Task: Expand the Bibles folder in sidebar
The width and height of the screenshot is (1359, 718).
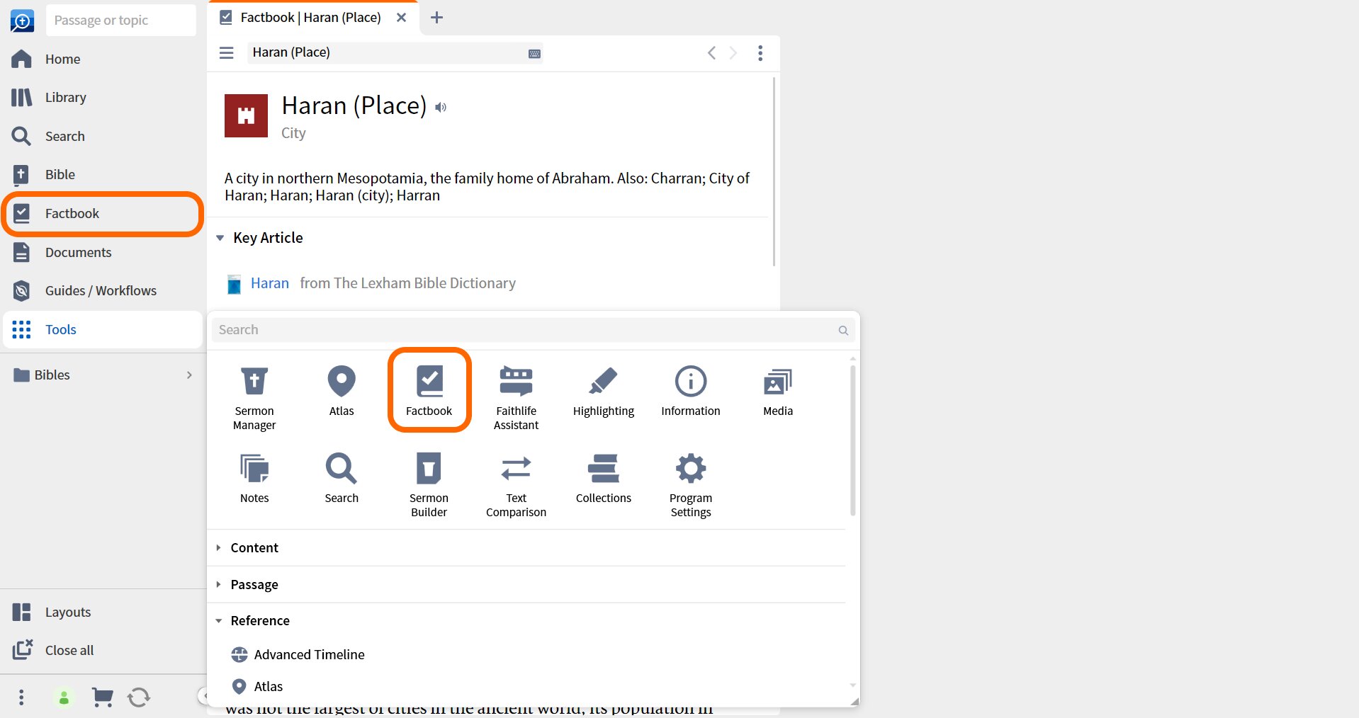Action: point(103,375)
